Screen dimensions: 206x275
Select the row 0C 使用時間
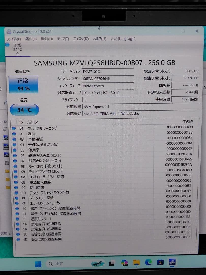[103, 187]
